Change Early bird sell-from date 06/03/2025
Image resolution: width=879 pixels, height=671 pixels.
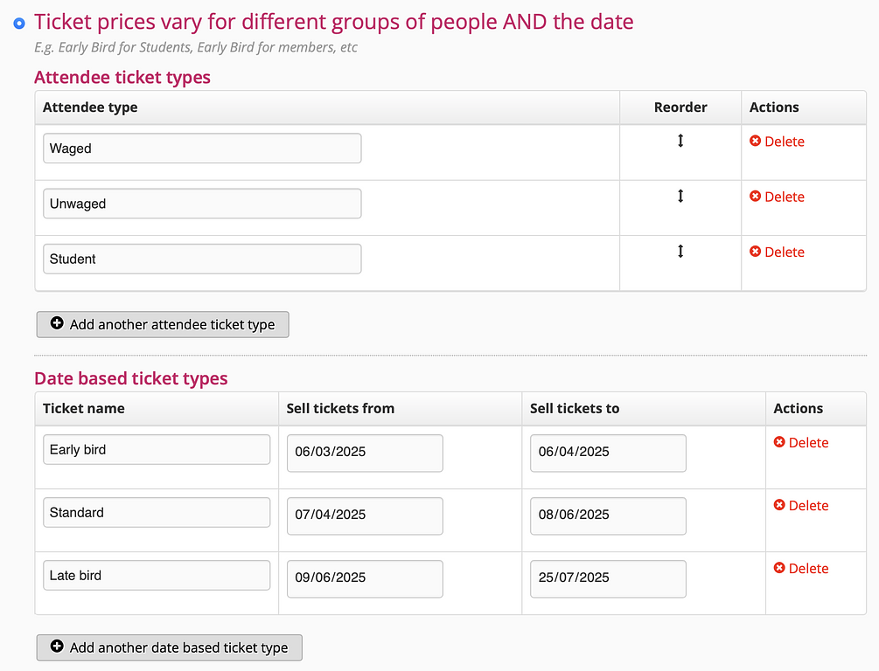365,453
